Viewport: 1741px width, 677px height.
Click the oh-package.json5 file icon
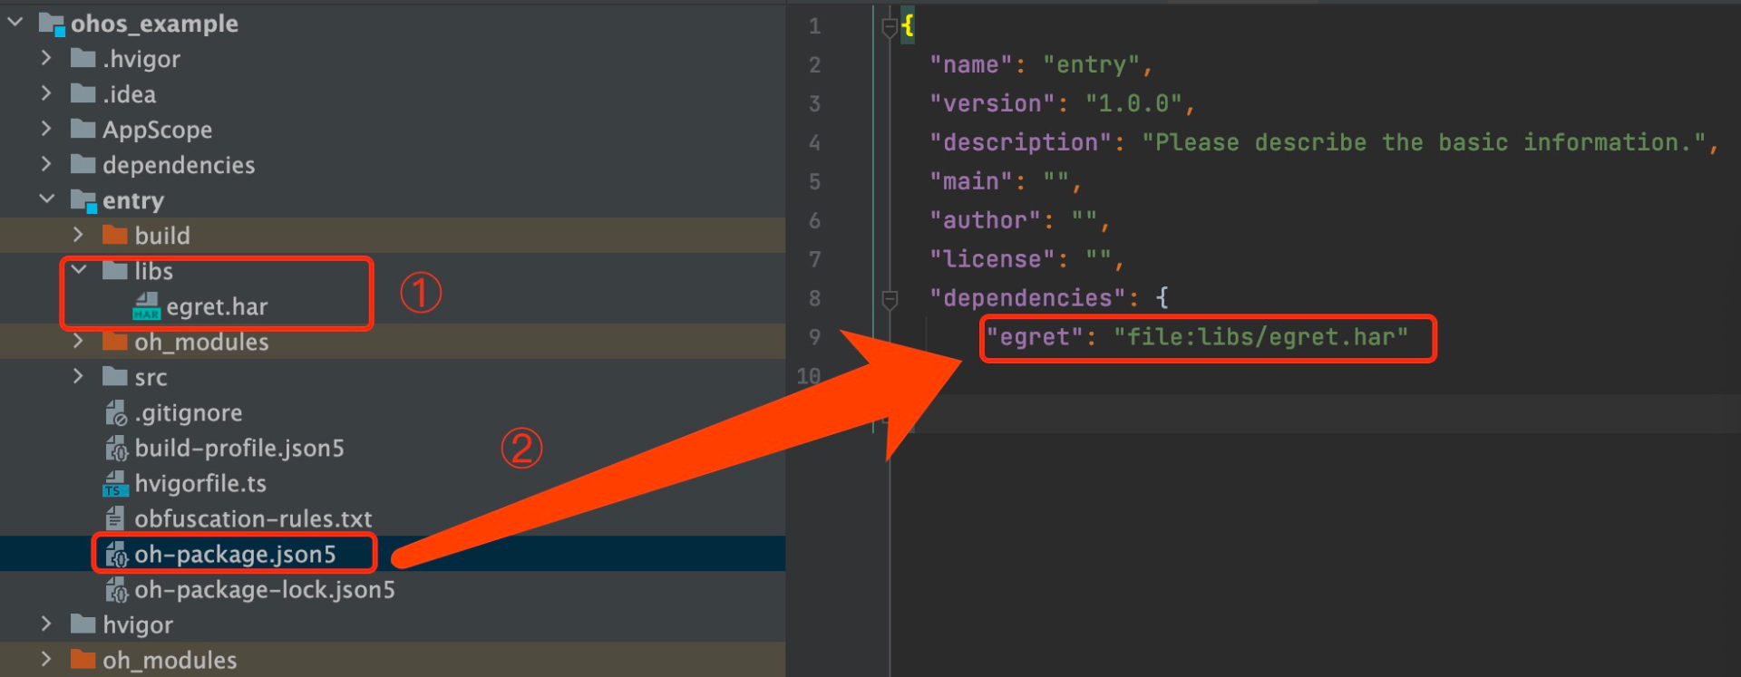pyautogui.click(x=116, y=555)
